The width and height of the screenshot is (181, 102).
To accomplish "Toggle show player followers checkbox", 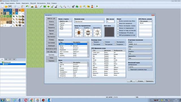I will (118, 26).
